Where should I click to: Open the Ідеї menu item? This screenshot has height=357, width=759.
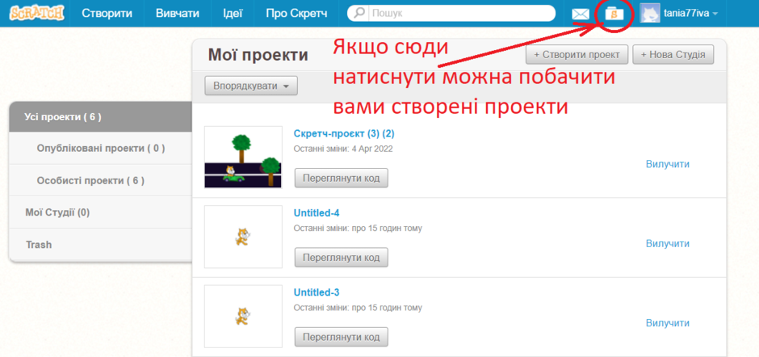233,14
